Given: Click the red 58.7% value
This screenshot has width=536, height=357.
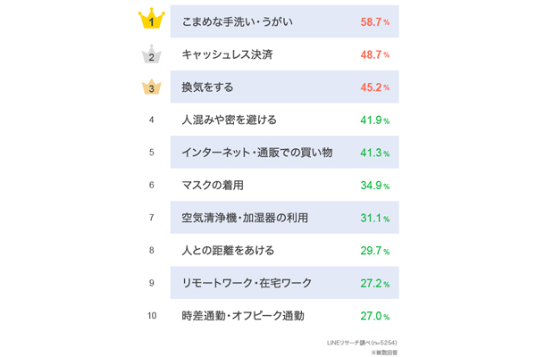Looking at the screenshot, I should [x=374, y=21].
